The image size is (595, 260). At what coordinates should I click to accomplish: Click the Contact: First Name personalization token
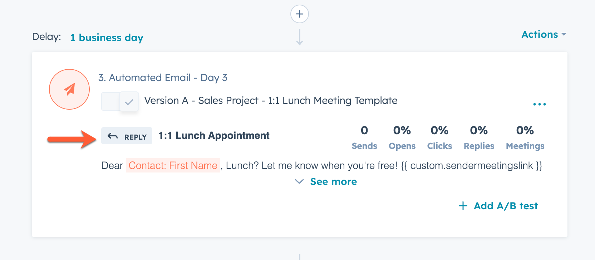click(173, 165)
